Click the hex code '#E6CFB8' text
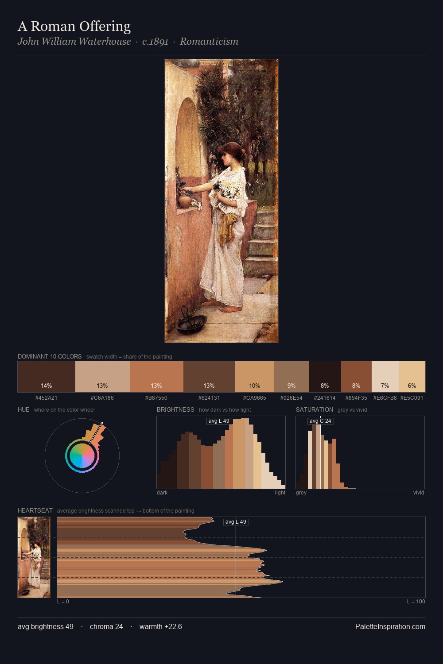Screen dimensions: 443x664 tap(385, 398)
